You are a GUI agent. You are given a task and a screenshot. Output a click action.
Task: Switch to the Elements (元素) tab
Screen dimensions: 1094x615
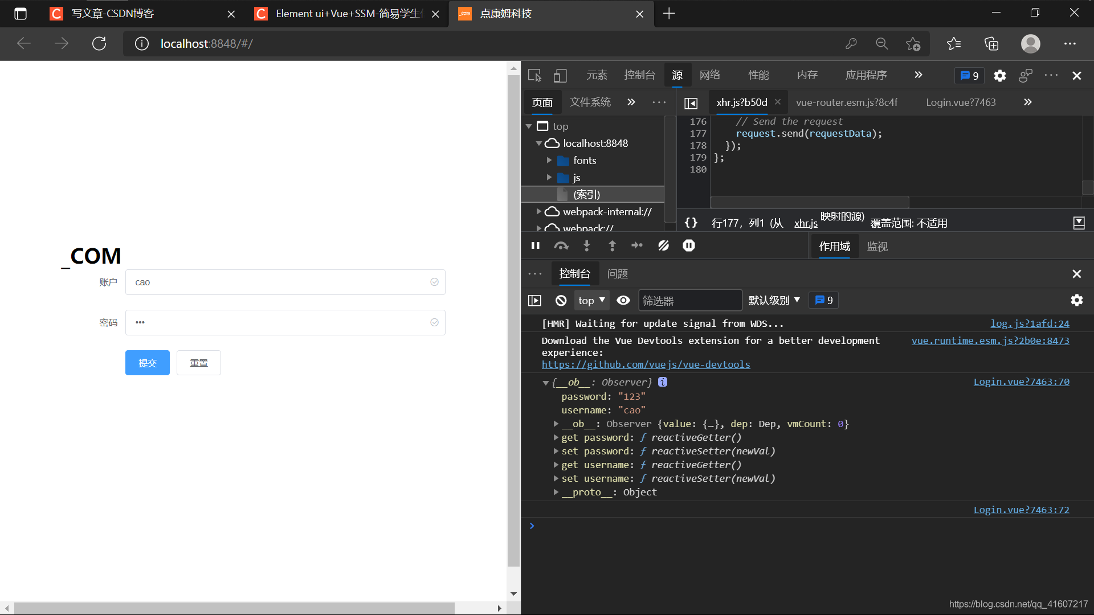pos(597,75)
